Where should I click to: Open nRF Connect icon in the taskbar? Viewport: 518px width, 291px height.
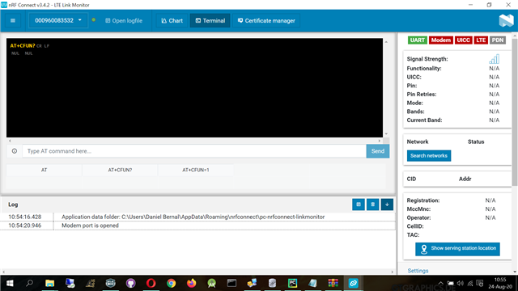pyautogui.click(x=353, y=283)
